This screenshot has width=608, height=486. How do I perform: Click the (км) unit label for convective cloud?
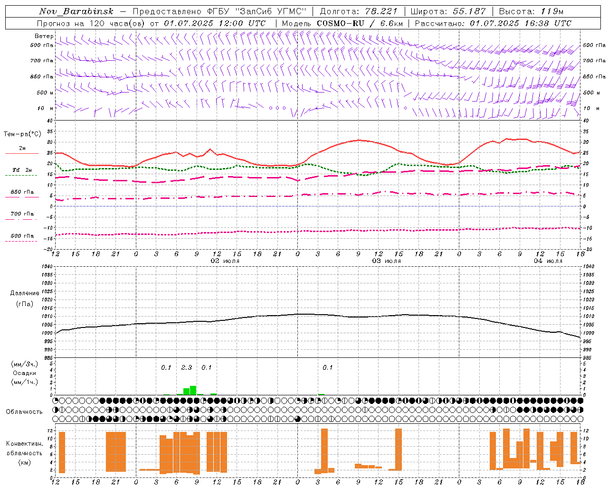tap(24, 462)
